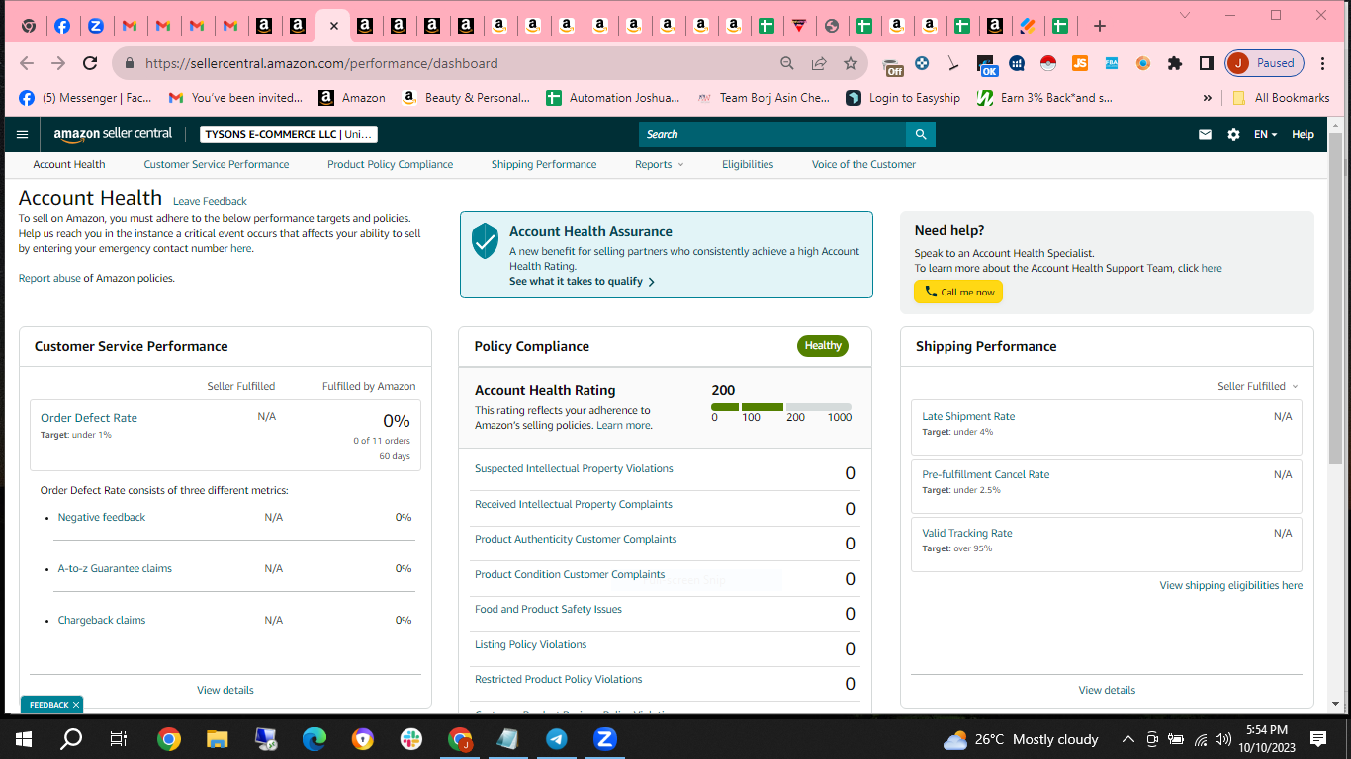Open See what it takes to qualify

click(582, 282)
